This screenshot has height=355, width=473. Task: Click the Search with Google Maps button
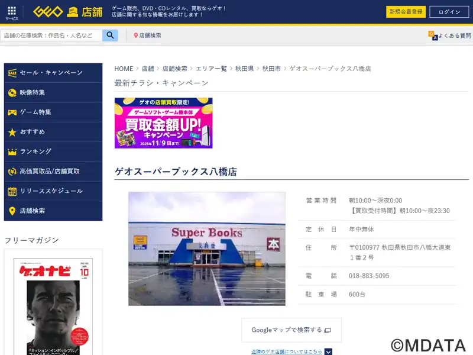291,330
